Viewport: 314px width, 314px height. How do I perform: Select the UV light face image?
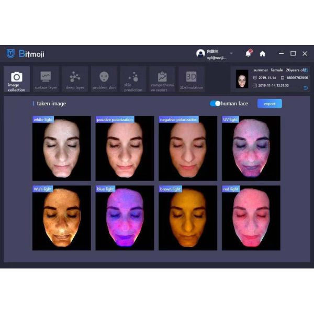pyautogui.click(x=251, y=149)
